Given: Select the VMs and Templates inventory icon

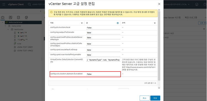Looking at the screenshot, I should point(10,17).
